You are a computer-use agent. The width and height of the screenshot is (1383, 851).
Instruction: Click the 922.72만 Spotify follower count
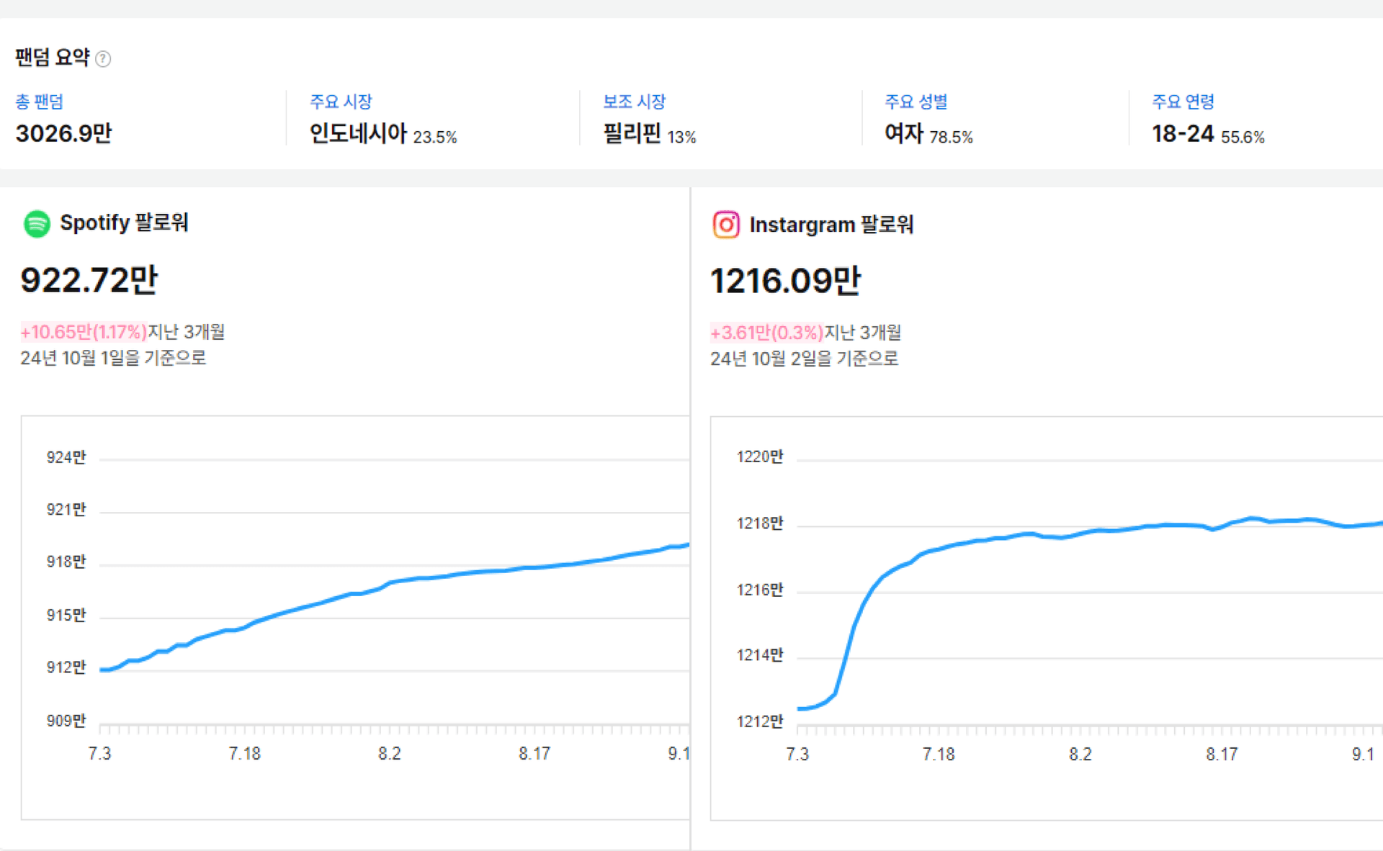click(89, 279)
